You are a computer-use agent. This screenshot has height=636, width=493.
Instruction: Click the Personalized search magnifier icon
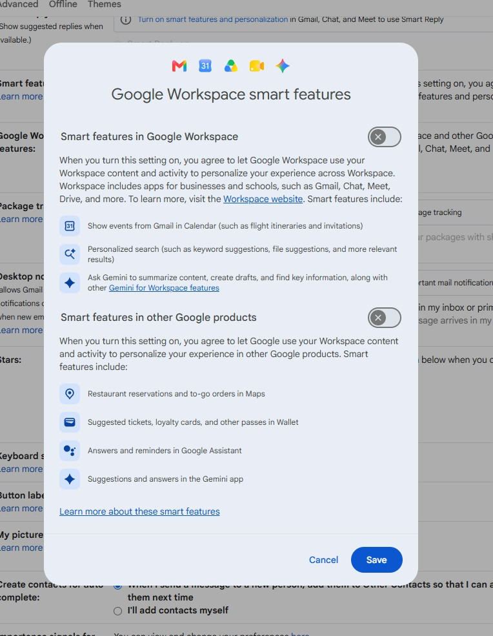point(70,254)
